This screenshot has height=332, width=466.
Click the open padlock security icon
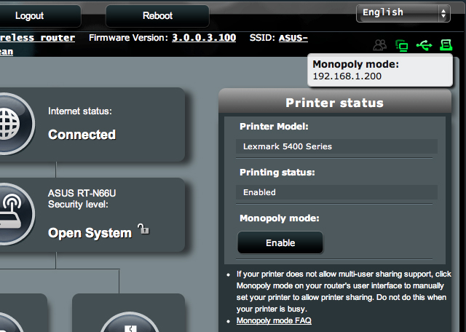pyautogui.click(x=143, y=229)
